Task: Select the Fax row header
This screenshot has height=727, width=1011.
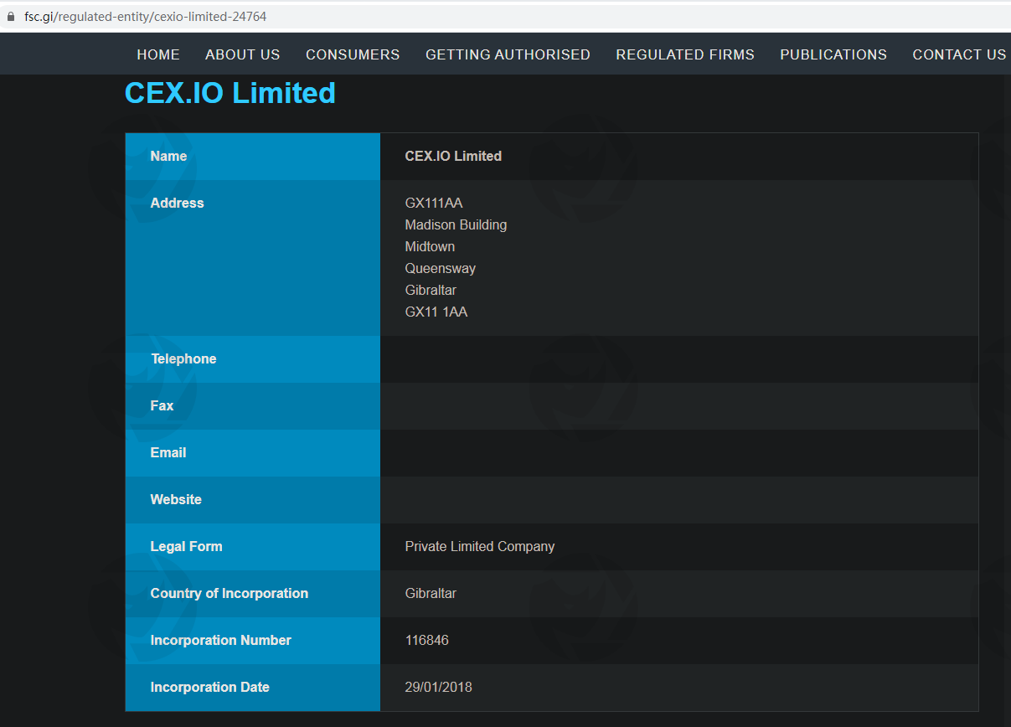Action: pos(162,405)
